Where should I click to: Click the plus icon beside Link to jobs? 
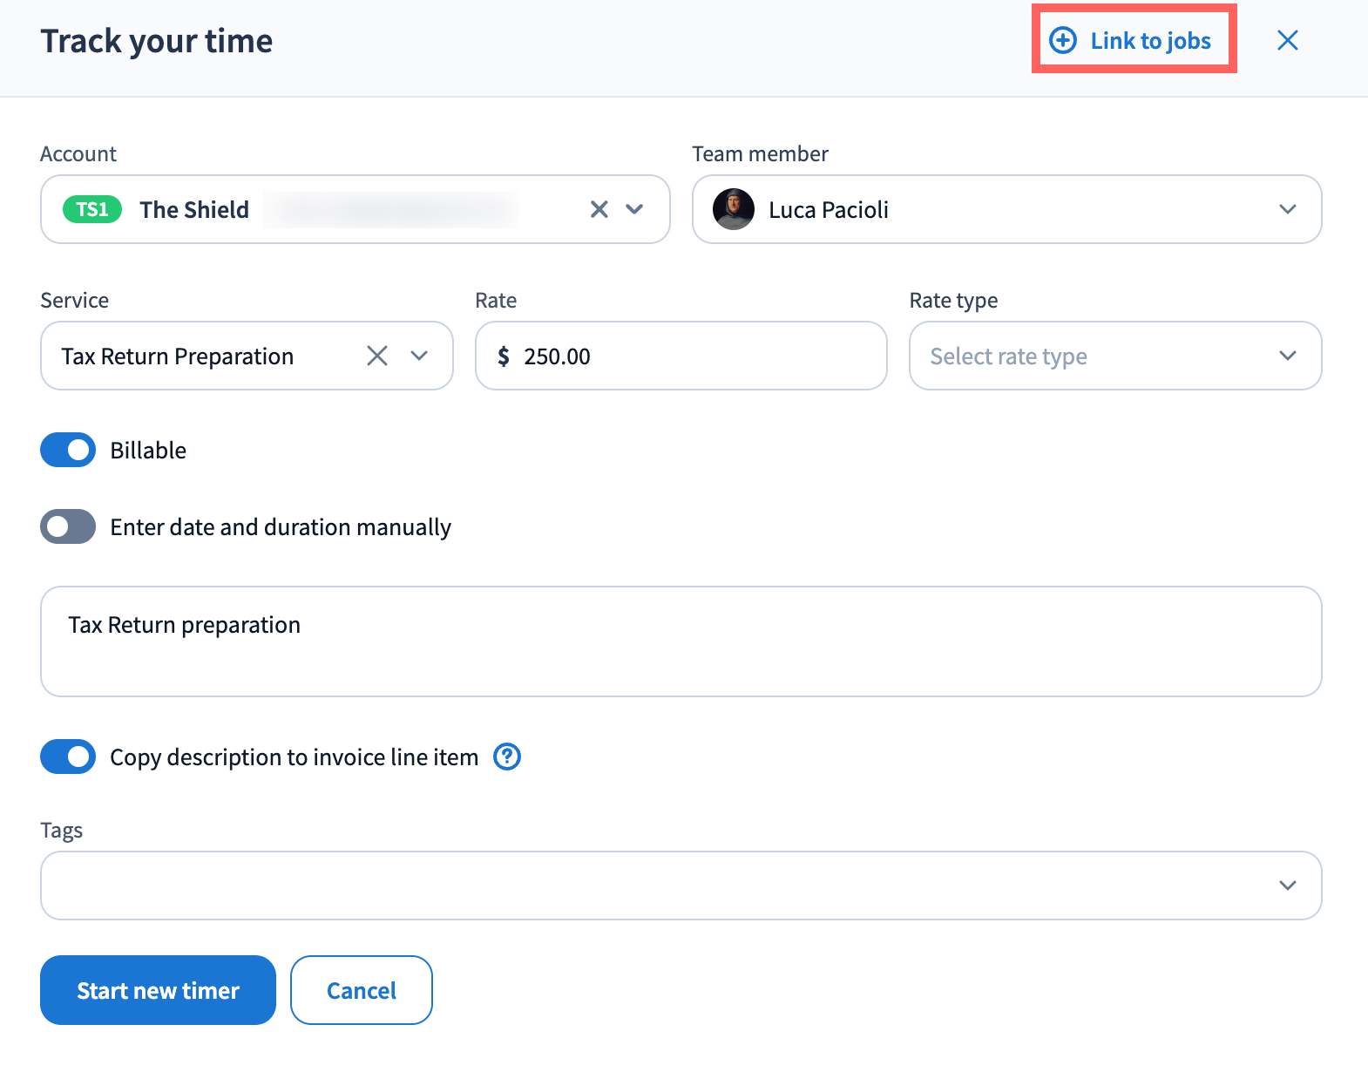(x=1062, y=40)
